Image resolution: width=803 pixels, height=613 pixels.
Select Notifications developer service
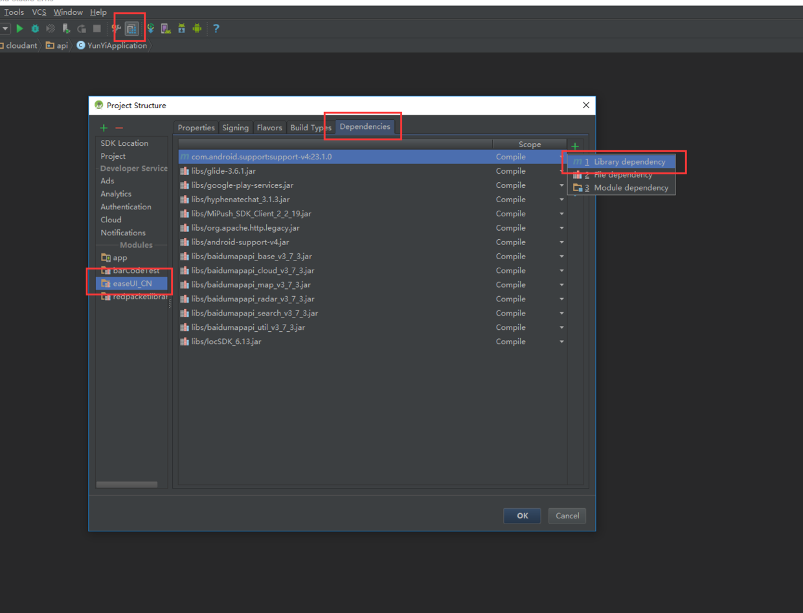point(123,233)
